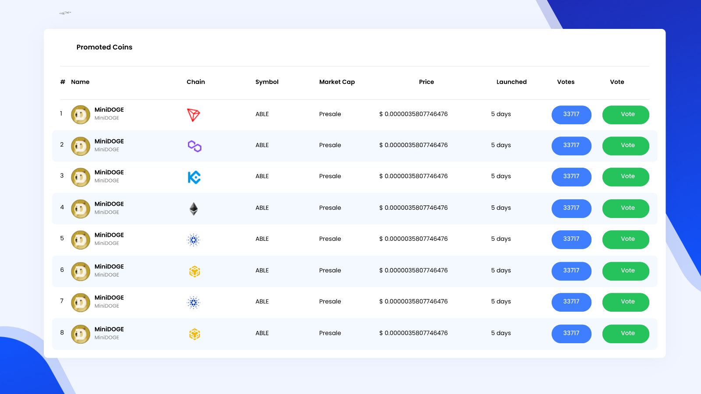Open MiniDOGE coin logo in row 8
The width and height of the screenshot is (701, 394).
tap(81, 334)
